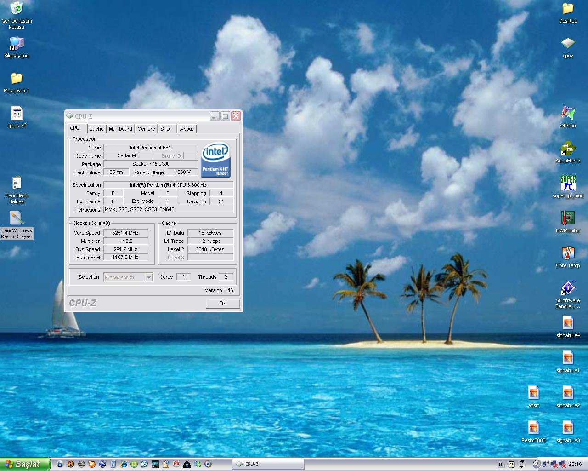The width and height of the screenshot is (588, 471).
Task: Minimize the CPU-Z window
Action: pyautogui.click(x=215, y=116)
